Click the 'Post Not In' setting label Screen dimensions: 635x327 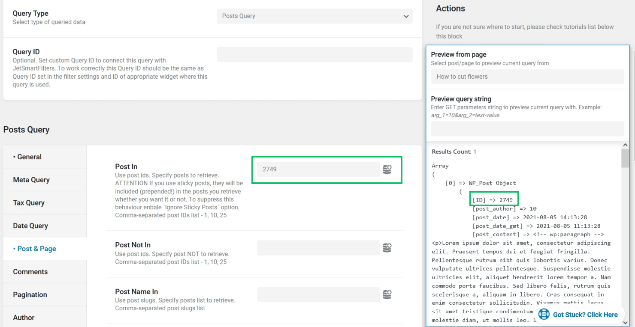[133, 245]
